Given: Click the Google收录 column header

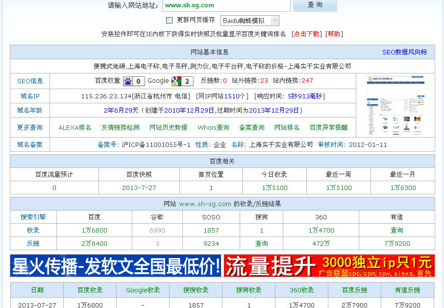Looking at the screenshot, I should tap(143, 290).
